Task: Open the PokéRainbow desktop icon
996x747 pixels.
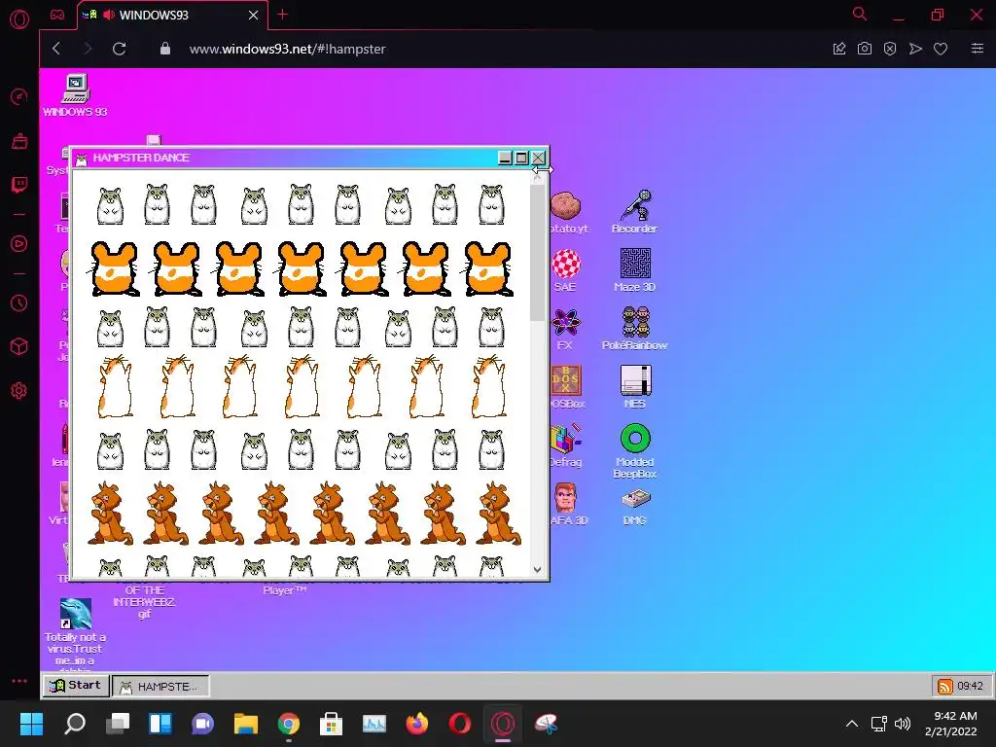Action: [x=634, y=328]
